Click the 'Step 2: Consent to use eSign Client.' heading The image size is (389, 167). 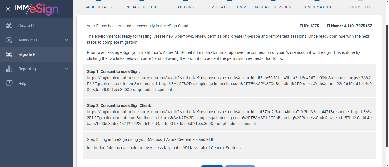click(x=119, y=105)
